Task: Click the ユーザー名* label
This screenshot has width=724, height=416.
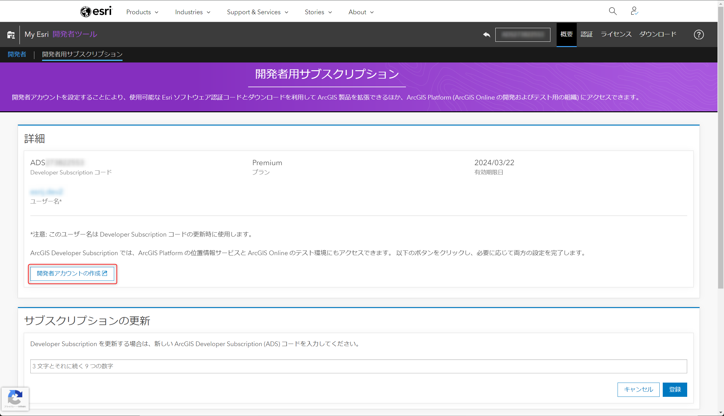Action: [x=46, y=201]
